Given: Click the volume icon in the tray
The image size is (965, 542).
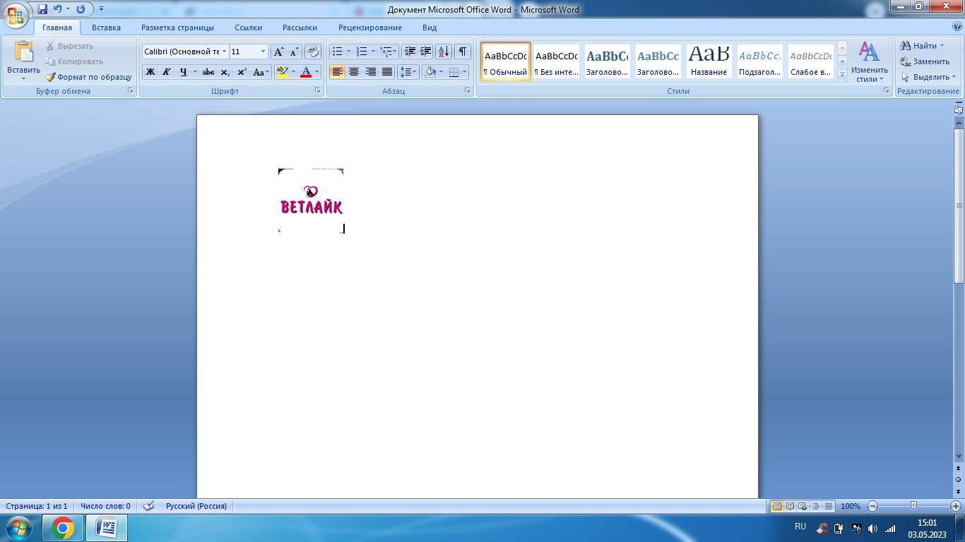Looking at the screenshot, I should point(872,528).
